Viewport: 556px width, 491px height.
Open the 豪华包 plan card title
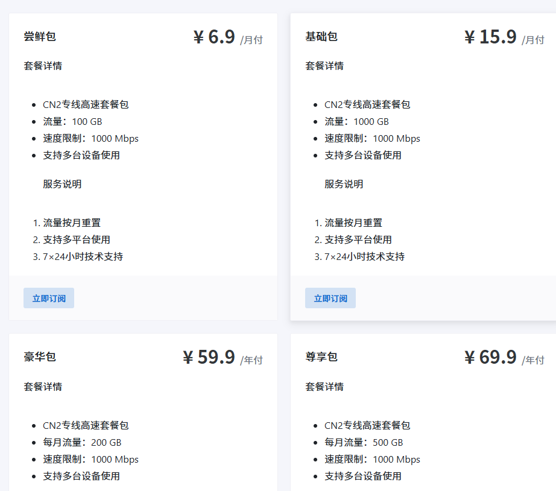click(x=40, y=356)
